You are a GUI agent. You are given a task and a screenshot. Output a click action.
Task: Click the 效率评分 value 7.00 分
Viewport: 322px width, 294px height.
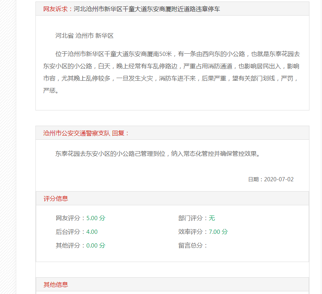coord(218,232)
